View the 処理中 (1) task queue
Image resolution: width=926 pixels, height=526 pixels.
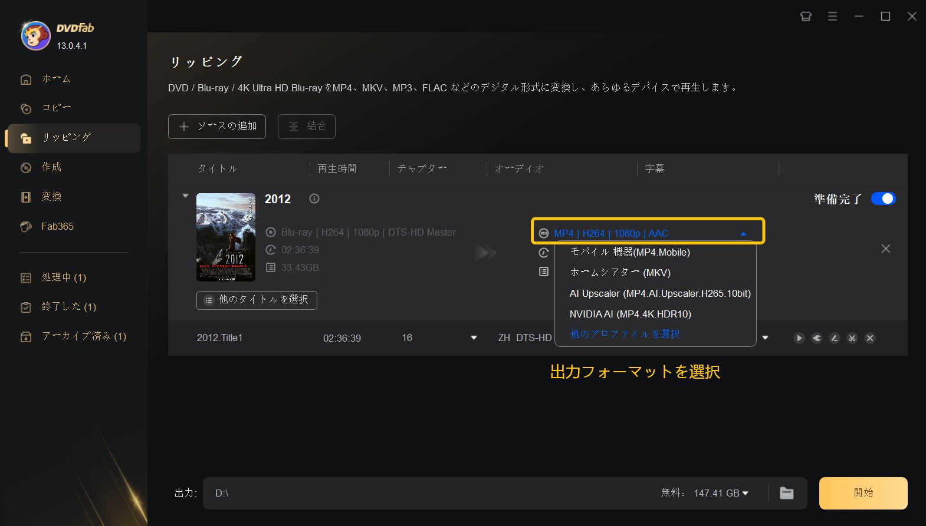(64, 277)
